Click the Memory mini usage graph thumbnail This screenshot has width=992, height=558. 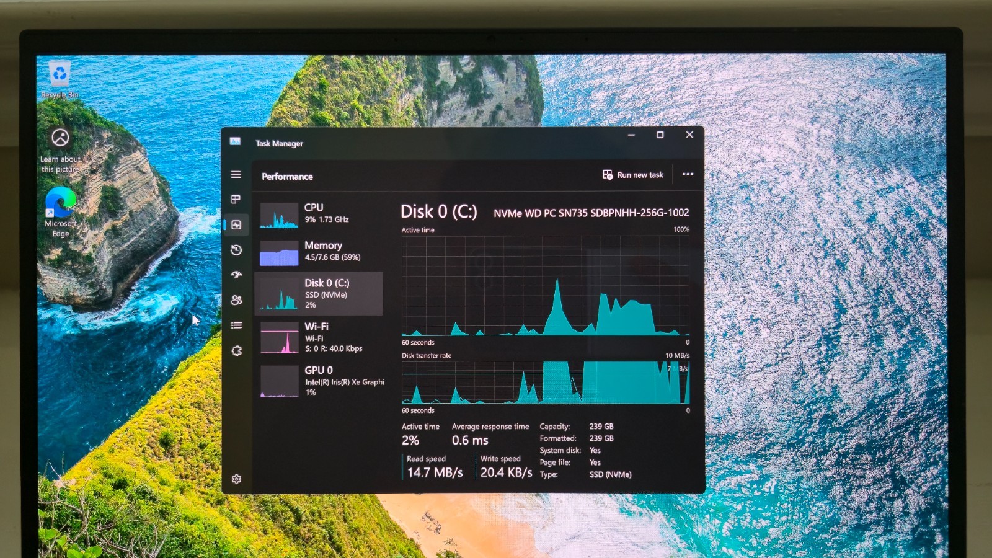(279, 253)
